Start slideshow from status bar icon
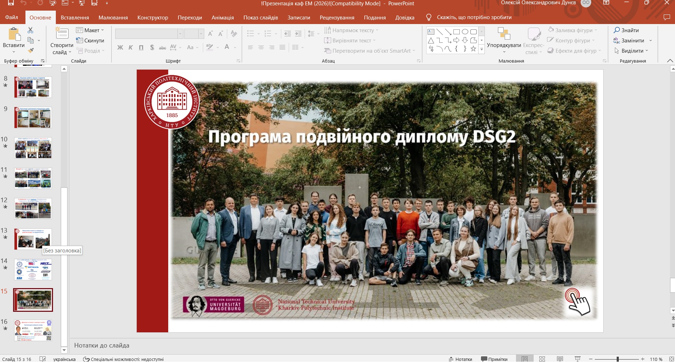Image resolution: width=675 pixels, height=362 pixels. click(x=577, y=359)
